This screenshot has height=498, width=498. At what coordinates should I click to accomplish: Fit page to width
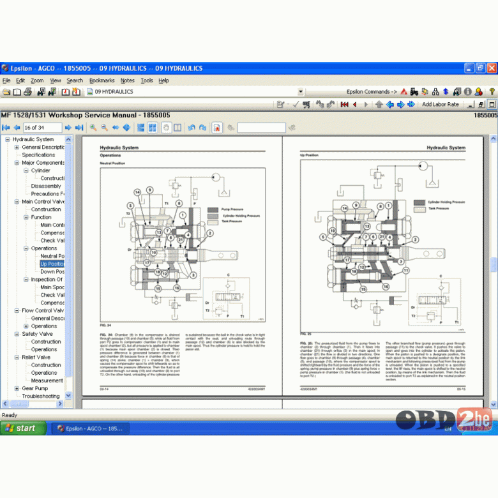click(116, 128)
